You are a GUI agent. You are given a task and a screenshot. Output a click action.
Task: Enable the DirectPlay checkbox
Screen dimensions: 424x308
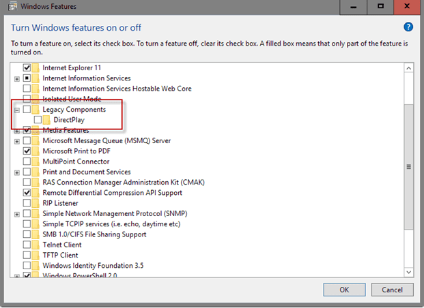38,120
